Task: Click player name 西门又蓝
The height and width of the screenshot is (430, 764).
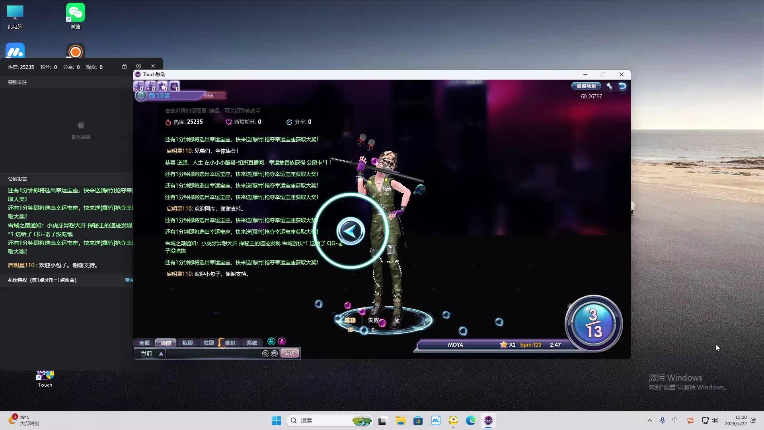Action: [159, 96]
